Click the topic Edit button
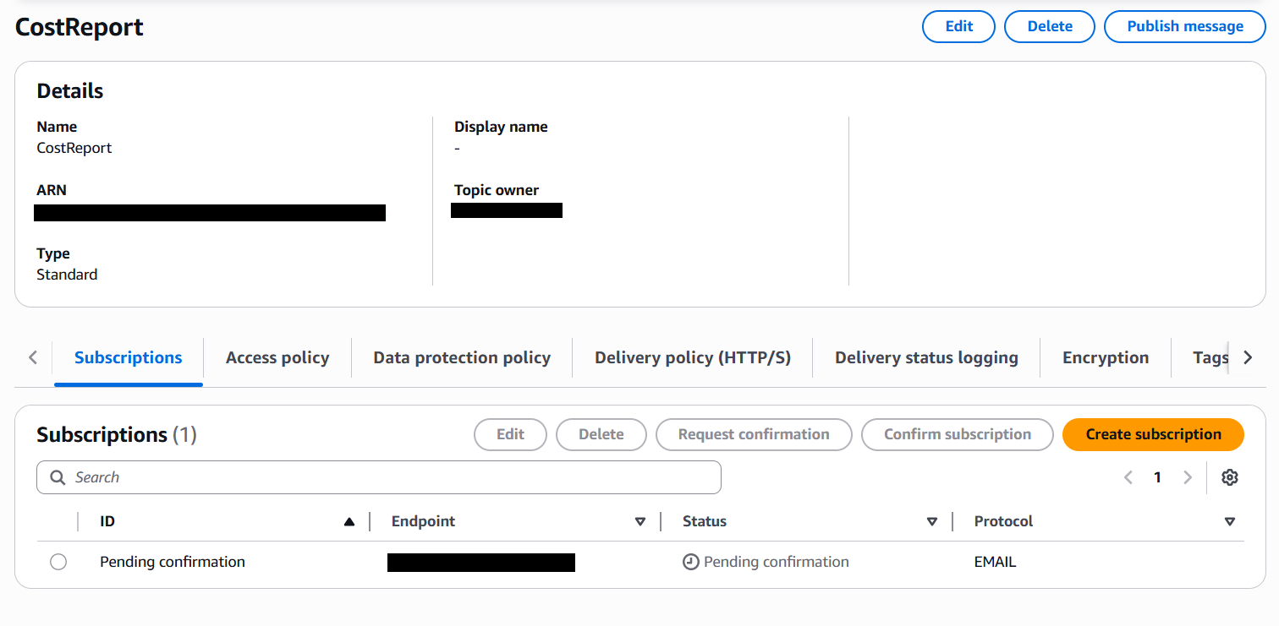The image size is (1279, 626). 958,26
